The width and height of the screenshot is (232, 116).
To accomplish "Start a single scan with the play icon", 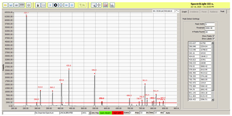I will (x=50, y=5).
